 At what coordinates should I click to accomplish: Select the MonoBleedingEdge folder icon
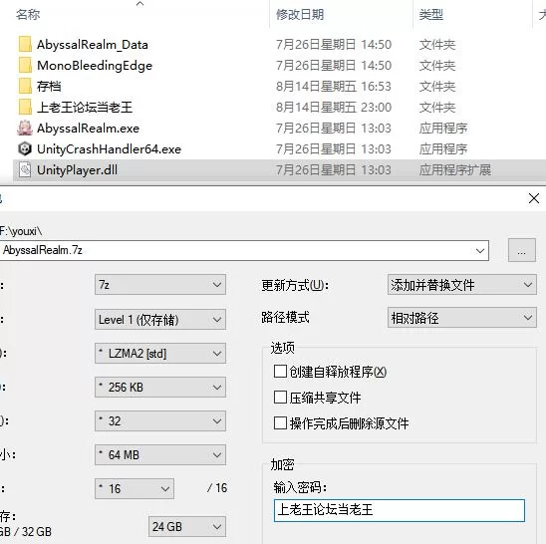point(25,65)
